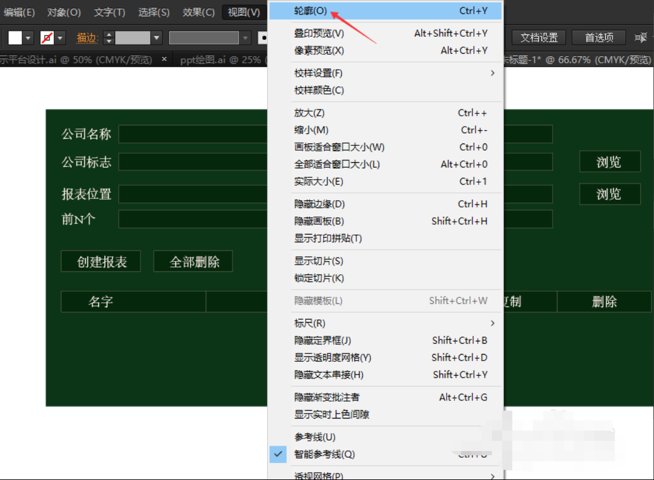Choose 叠印预览(V) menu item

click(385, 33)
